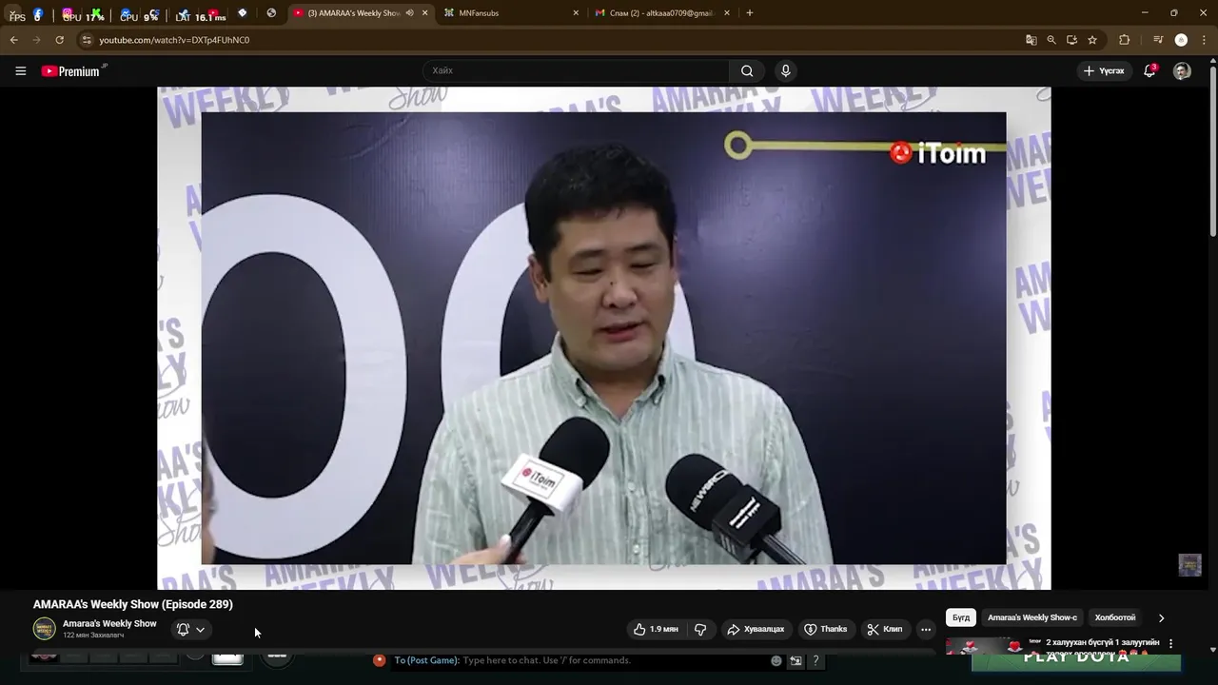Click into the Post Game chat input
This screenshot has height=685, width=1218.
click(x=575, y=660)
